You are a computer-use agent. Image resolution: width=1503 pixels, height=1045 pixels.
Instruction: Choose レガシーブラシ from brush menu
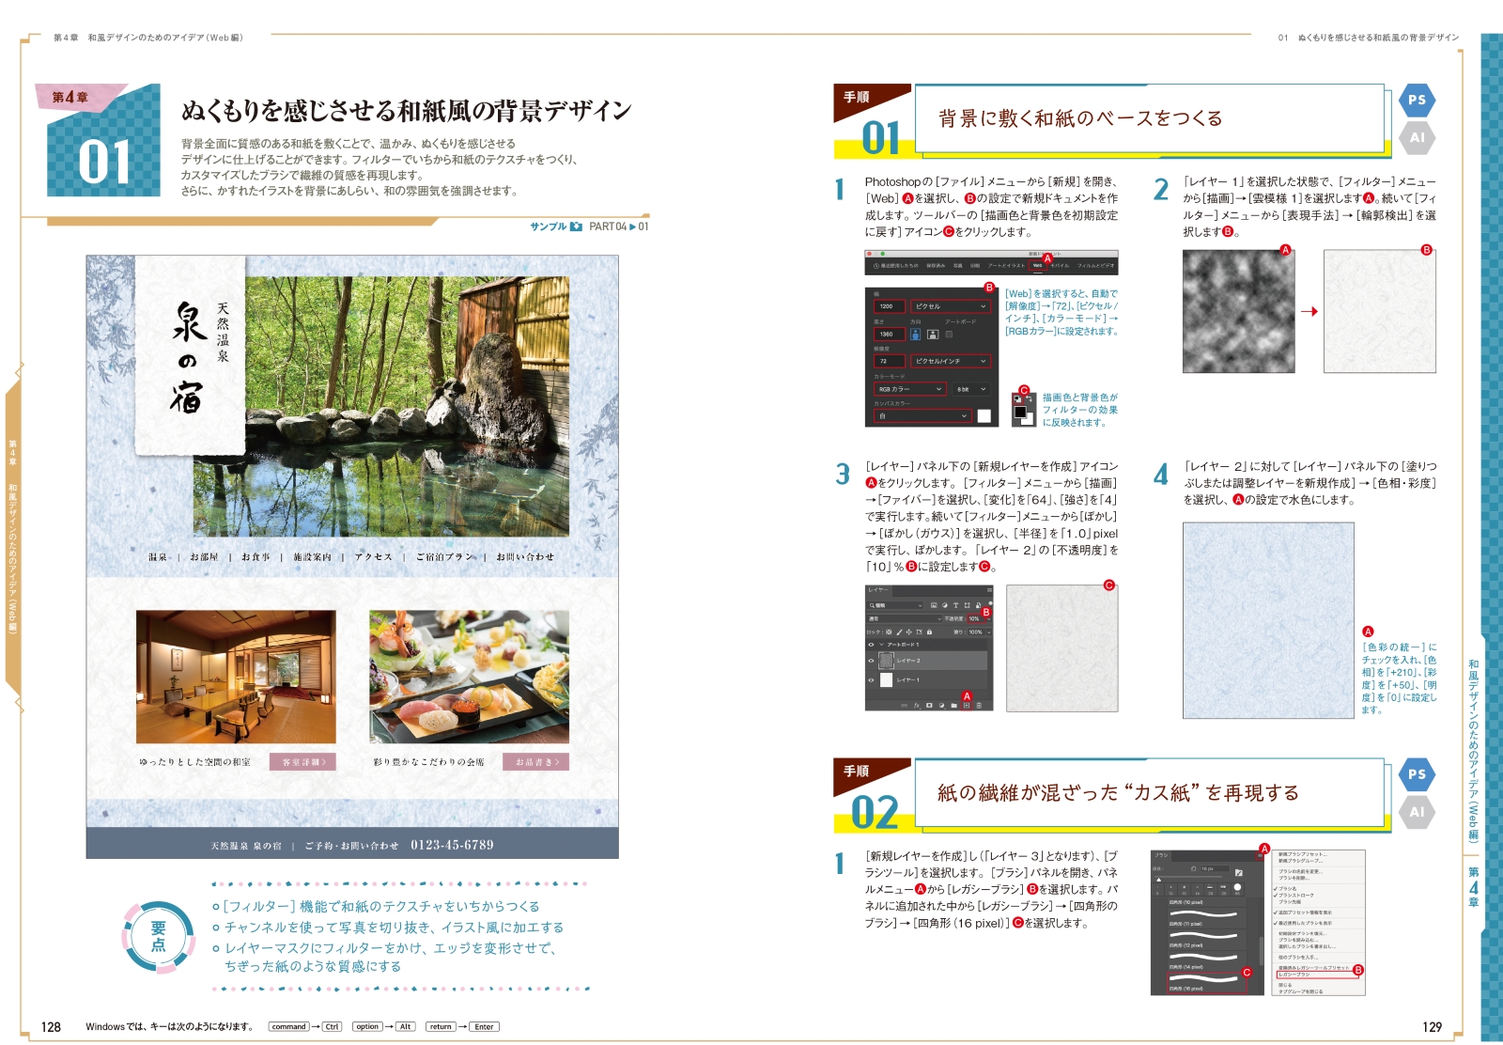(1318, 975)
